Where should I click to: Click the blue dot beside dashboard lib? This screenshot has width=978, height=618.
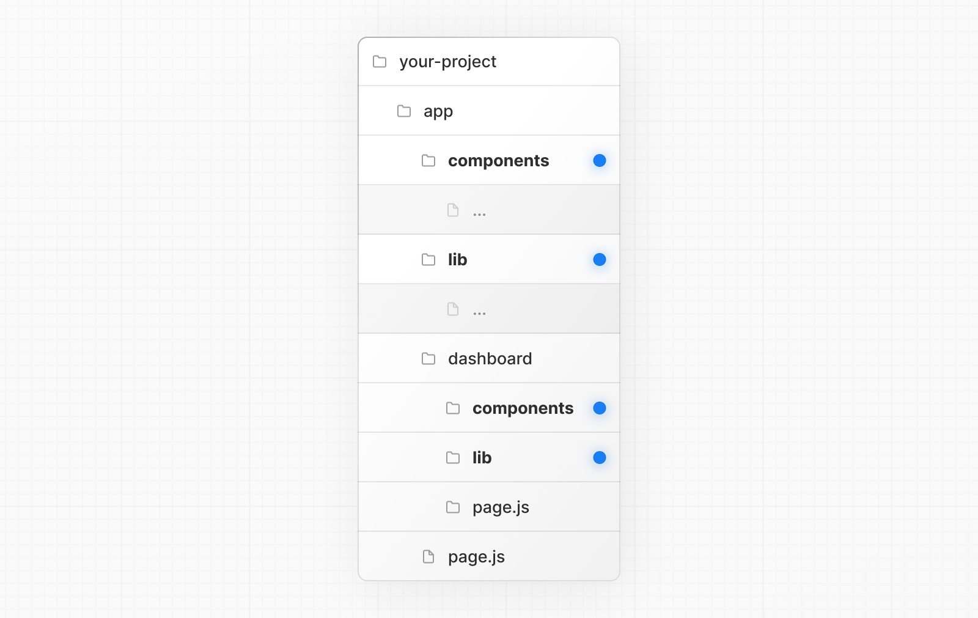[x=600, y=458]
